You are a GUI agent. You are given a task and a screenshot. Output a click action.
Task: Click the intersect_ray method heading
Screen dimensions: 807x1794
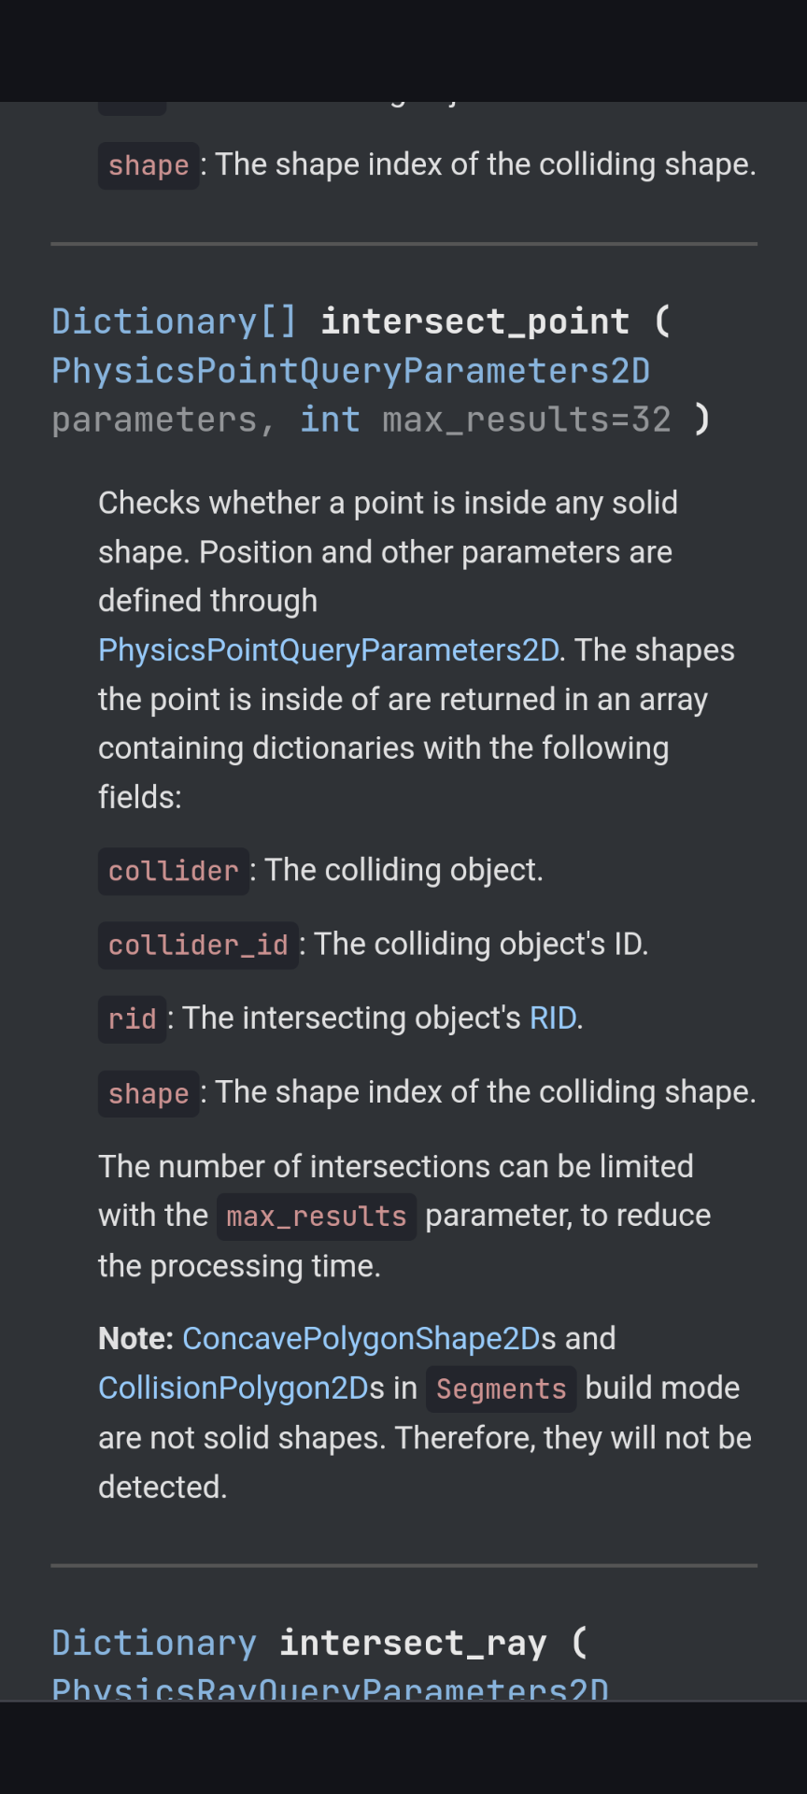coord(412,1643)
